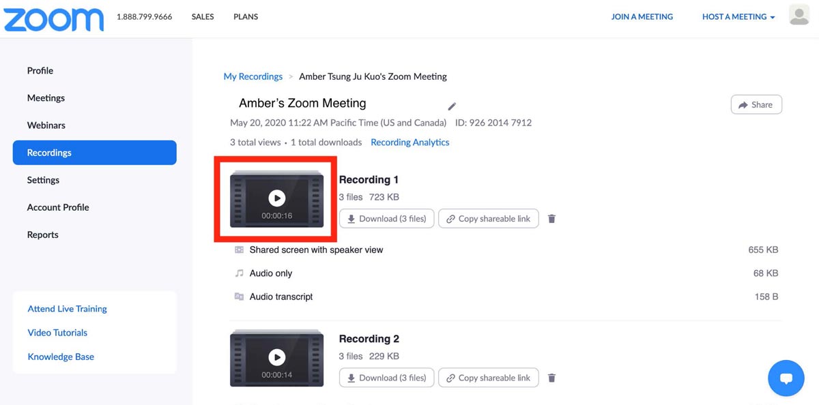Click the Zoom logo
The height and width of the screenshot is (405, 819).
coord(53,19)
